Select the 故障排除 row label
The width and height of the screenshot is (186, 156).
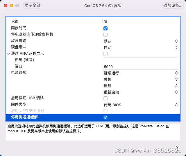point(19,41)
